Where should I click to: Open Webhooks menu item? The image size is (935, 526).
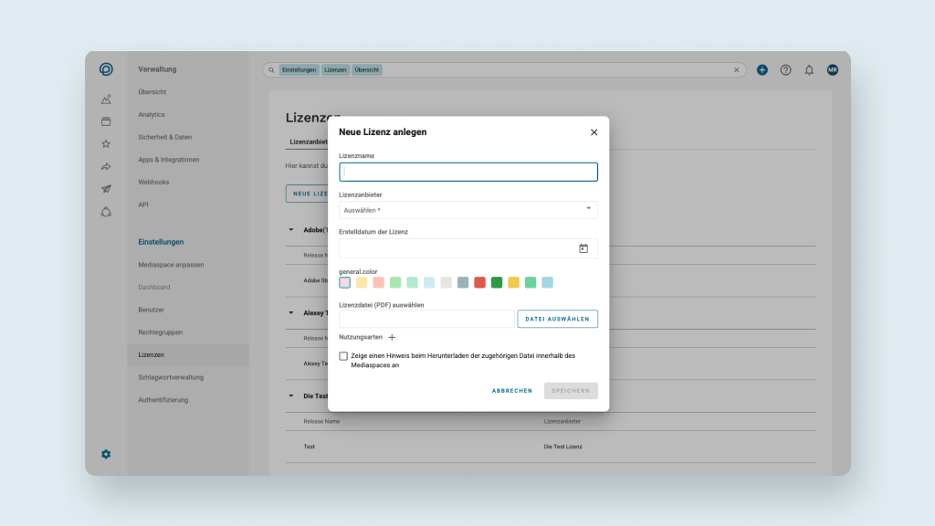click(x=153, y=182)
